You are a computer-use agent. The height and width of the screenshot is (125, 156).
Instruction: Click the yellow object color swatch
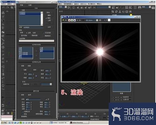click(131, 15)
